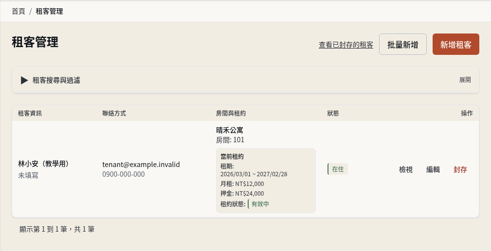The image size is (491, 251).
Task: Click 未填寫 under tenant name
Action: [x=28, y=175]
